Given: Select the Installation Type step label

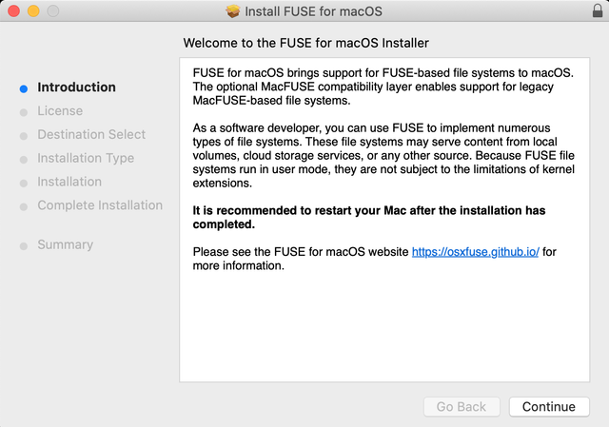Looking at the screenshot, I should click(x=86, y=159).
